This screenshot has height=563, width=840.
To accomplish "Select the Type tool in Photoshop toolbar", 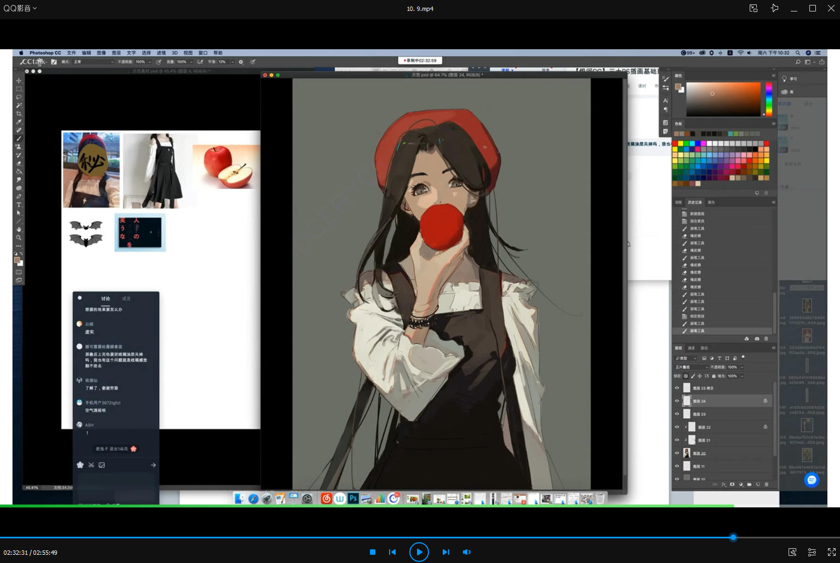I will tap(19, 205).
